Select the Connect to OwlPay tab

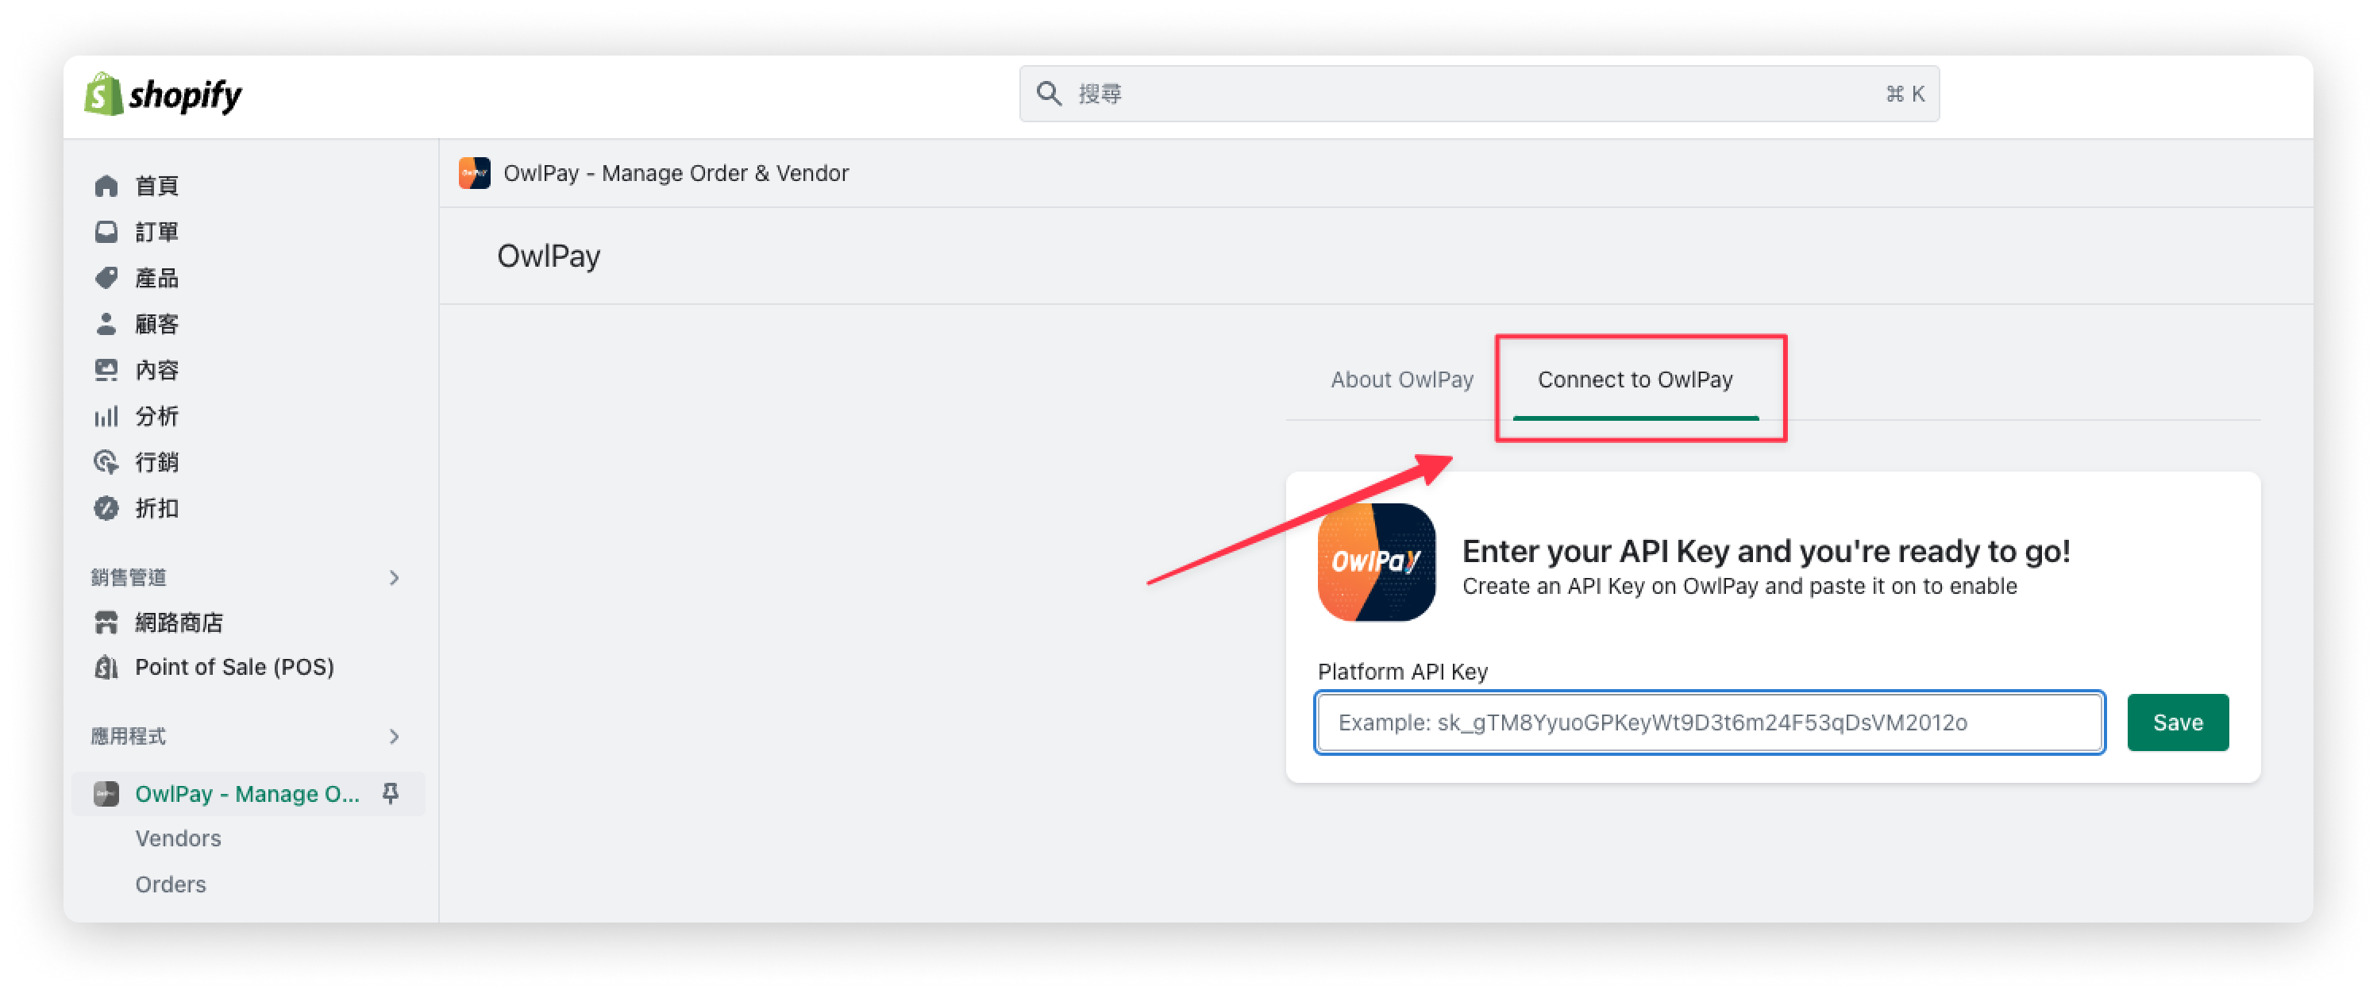click(1634, 382)
